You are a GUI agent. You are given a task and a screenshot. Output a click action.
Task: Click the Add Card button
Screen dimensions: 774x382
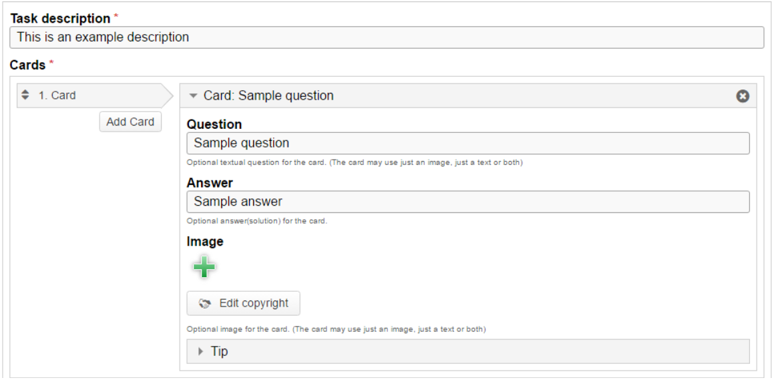(x=130, y=122)
